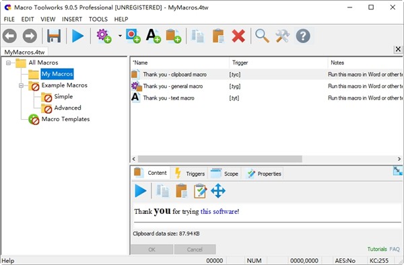Open search with magnifying glass icon
Screen dimensions: 404x265
(x=263, y=36)
